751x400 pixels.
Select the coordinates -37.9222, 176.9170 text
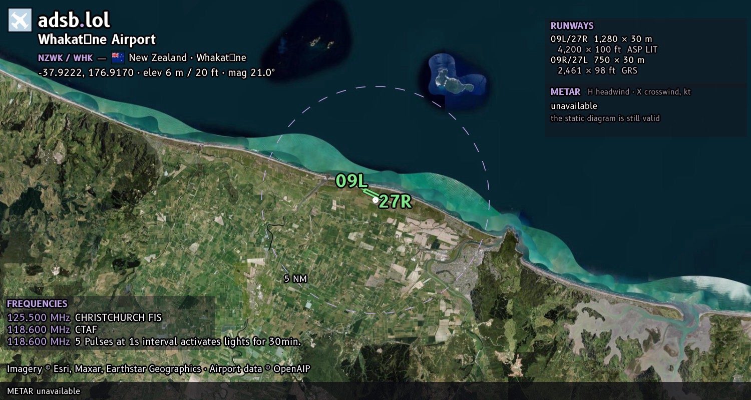point(86,72)
